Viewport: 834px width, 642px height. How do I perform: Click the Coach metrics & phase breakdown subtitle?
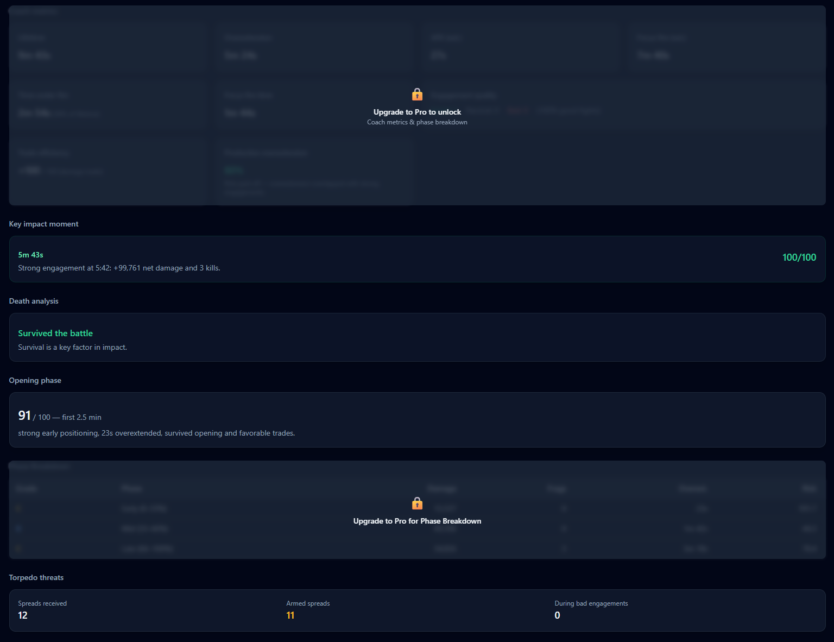coord(417,122)
